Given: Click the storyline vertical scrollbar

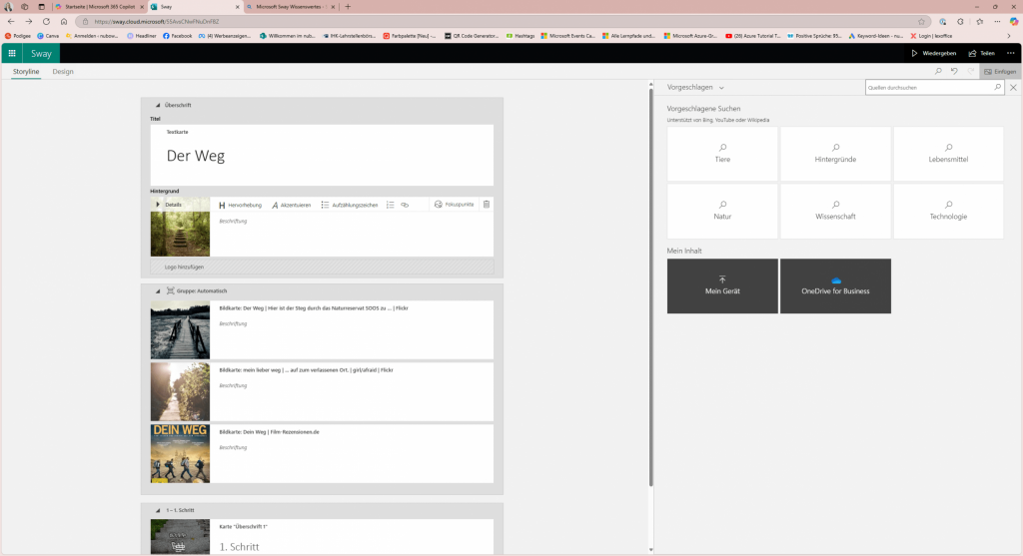Looking at the screenshot, I should [x=650, y=286].
